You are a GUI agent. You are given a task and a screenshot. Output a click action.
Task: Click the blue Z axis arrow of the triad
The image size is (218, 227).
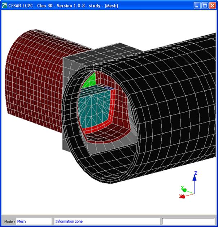(x=195, y=178)
